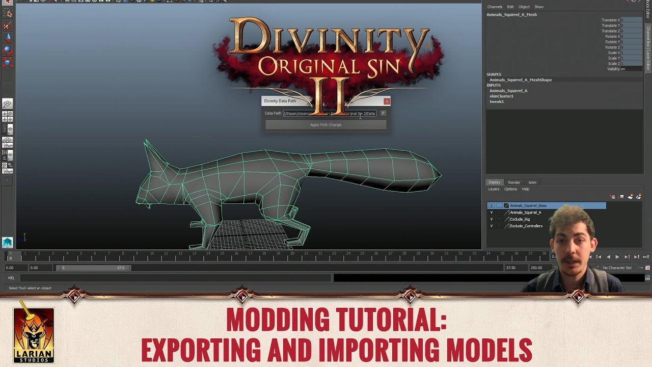Switch to four-view panel layout
The width and height of the screenshot is (652, 367).
[8, 117]
